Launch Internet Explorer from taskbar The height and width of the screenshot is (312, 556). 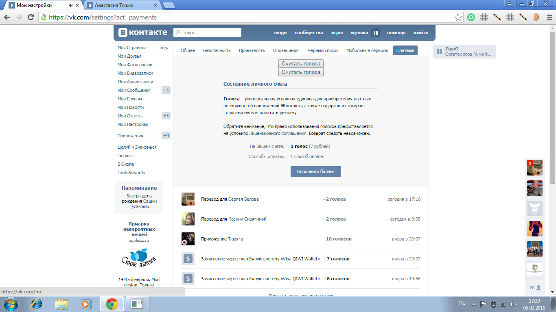pyautogui.click(x=37, y=304)
